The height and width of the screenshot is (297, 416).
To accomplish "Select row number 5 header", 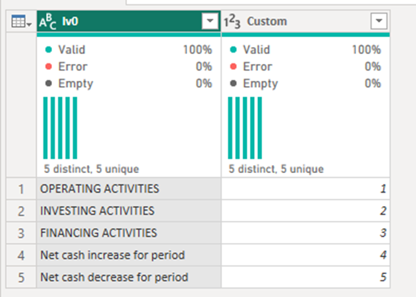I will pos(21,277).
